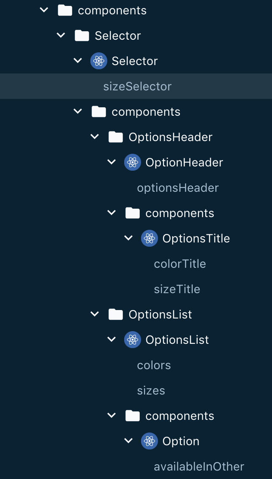
Task: Select the colors entry under OptionsList
Action: pos(154,365)
